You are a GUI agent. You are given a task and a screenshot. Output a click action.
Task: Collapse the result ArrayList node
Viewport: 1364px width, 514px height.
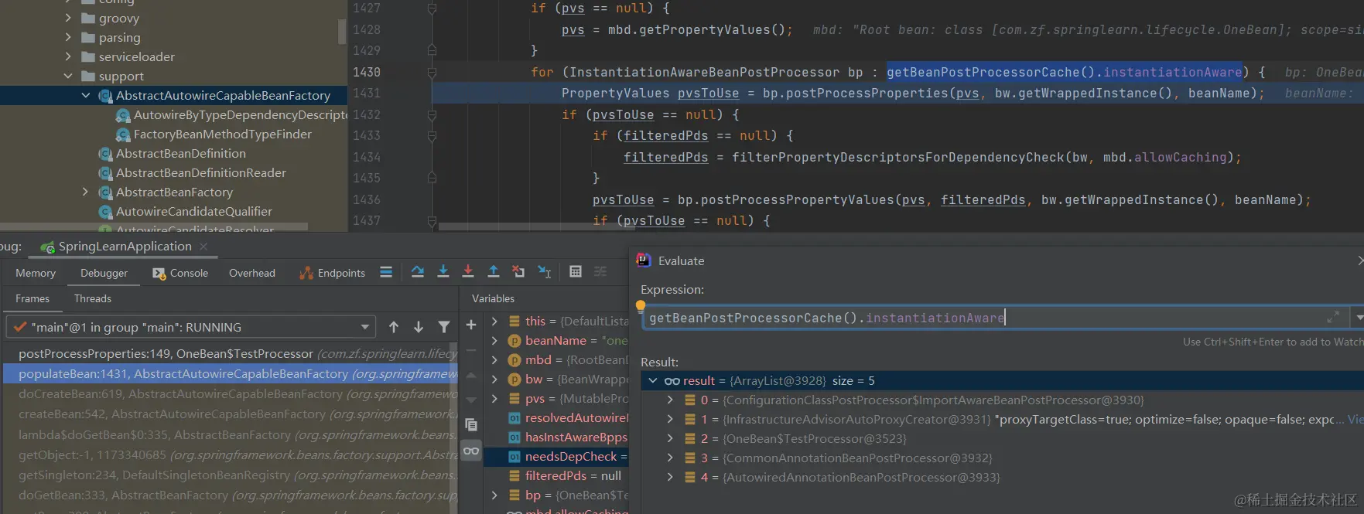point(653,380)
